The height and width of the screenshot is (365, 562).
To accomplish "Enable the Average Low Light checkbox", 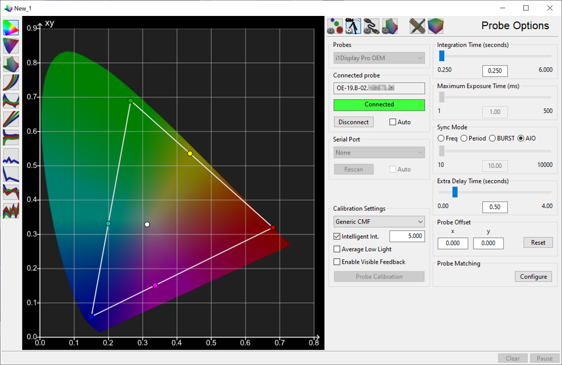I will pyautogui.click(x=337, y=249).
